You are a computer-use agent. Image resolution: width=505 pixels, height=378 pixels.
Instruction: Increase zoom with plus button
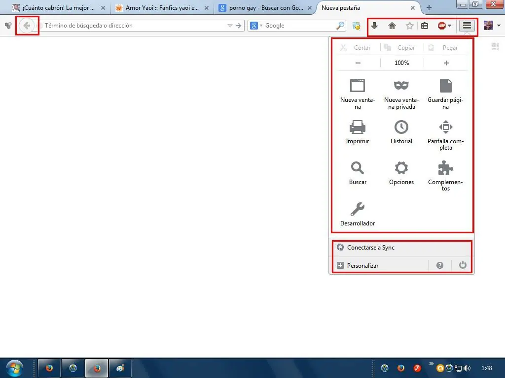click(446, 63)
